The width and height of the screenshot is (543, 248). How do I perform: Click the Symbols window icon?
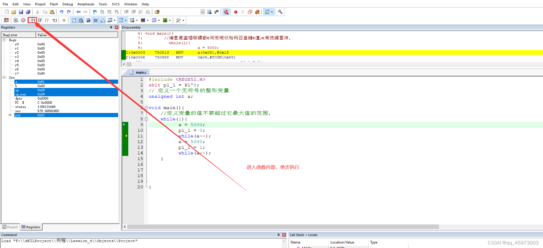88,20
